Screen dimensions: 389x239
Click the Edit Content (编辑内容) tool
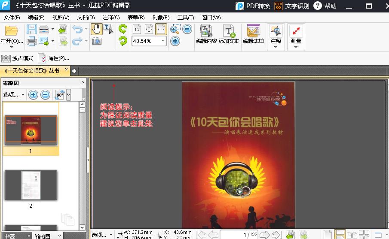pos(206,34)
